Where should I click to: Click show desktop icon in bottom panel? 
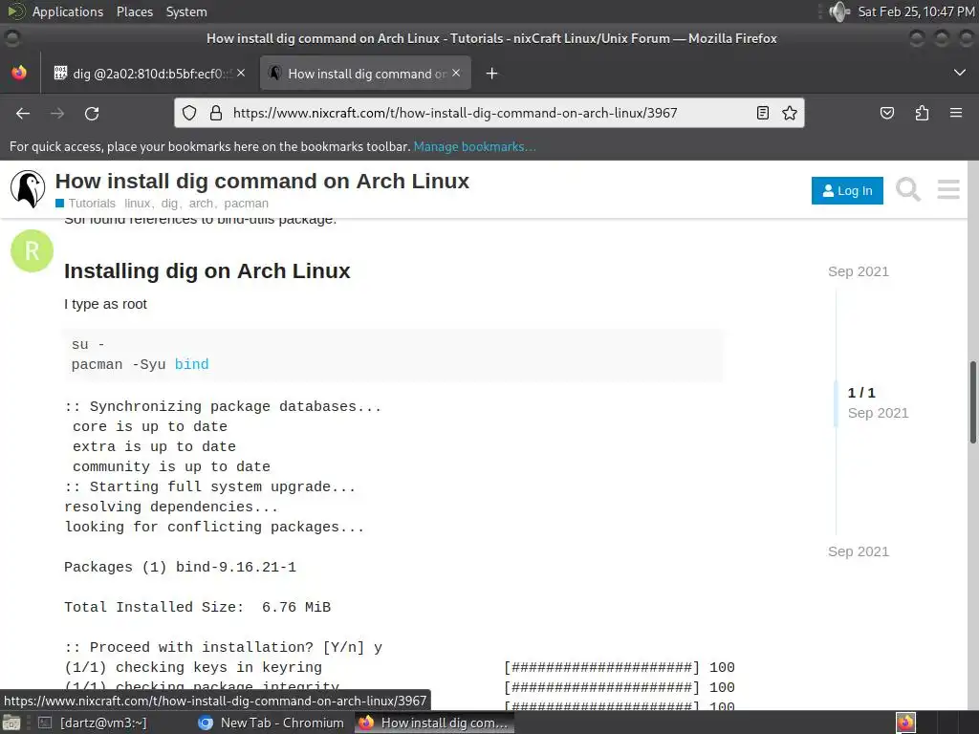[x=11, y=723]
